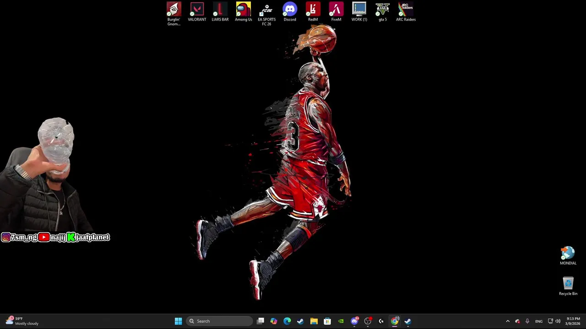Open Microsoft Store from the taskbar

coord(327,321)
